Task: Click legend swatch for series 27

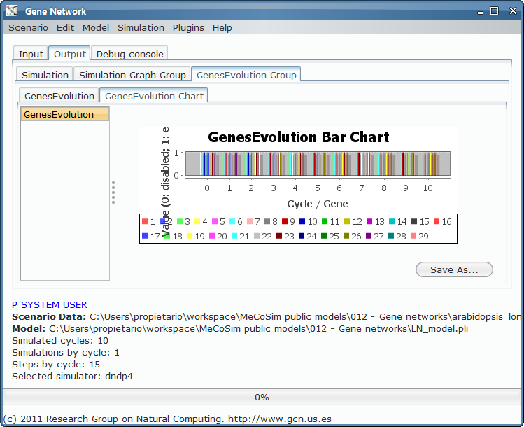Action: pyautogui.click(x=369, y=236)
